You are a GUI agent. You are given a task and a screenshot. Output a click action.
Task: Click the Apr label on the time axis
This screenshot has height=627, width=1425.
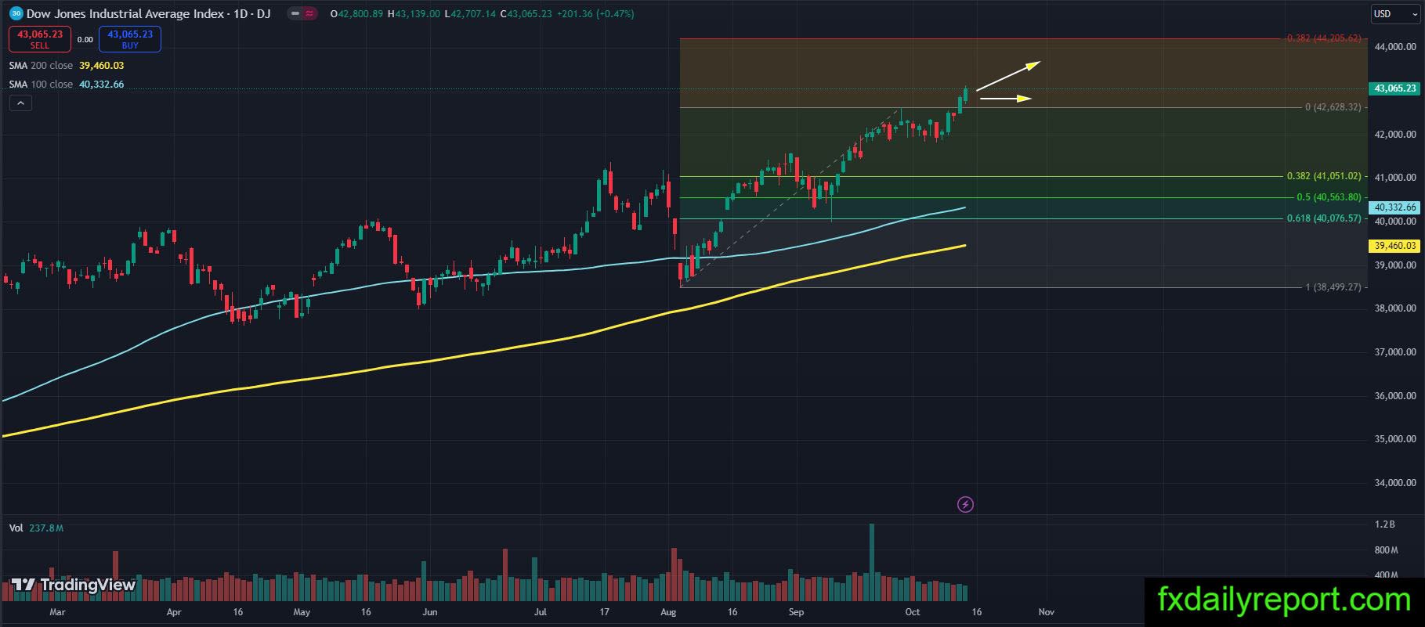coord(174,612)
